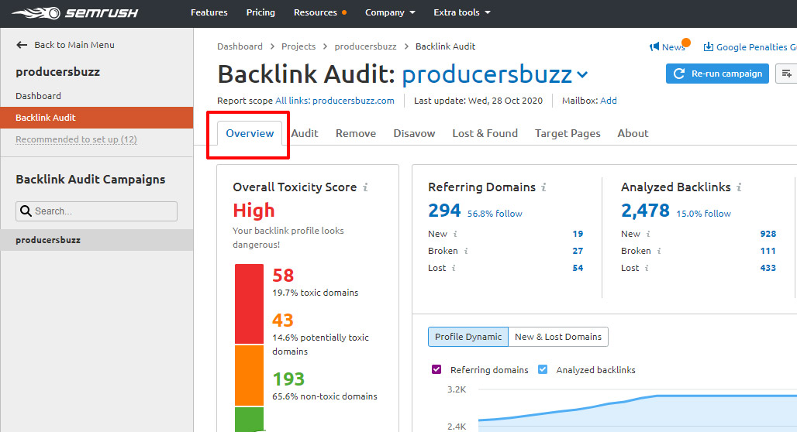The width and height of the screenshot is (797, 432).
Task: Click the red toxic domains bar segment
Action: 249,303
